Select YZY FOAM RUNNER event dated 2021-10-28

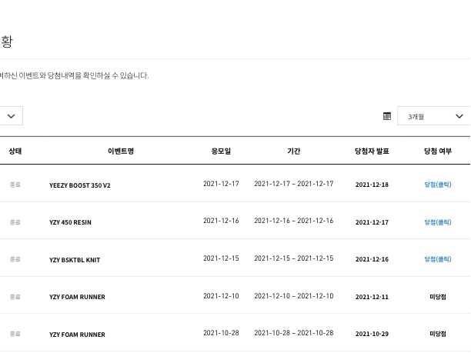point(77,335)
